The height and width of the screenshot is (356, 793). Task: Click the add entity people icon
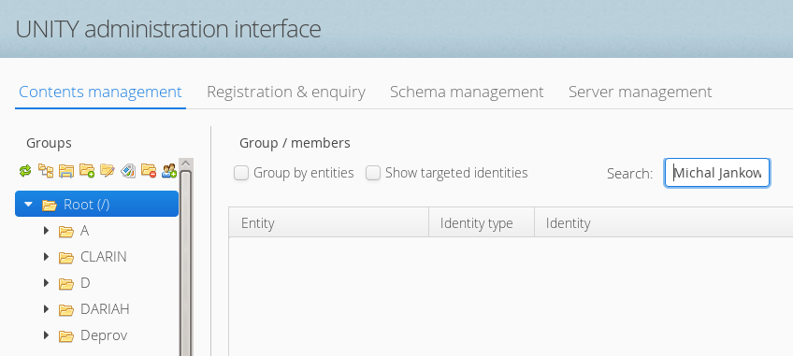tap(169, 171)
